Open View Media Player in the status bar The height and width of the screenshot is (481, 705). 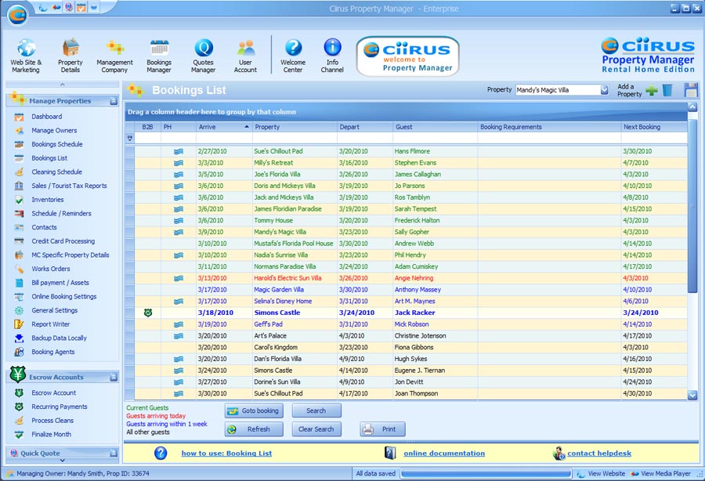coord(660,474)
